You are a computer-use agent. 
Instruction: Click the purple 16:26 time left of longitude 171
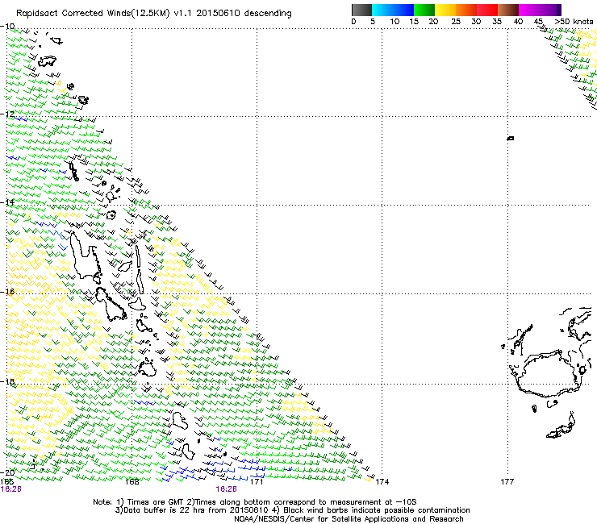[226, 489]
